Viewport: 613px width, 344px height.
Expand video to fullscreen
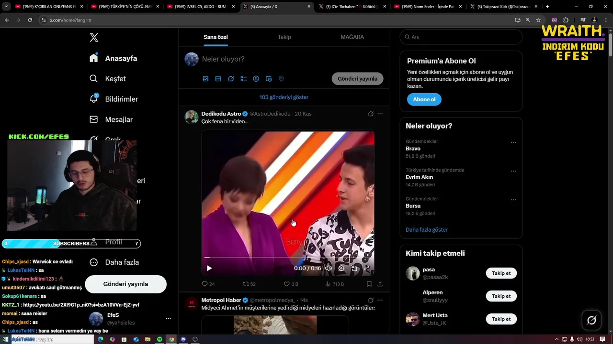(x=367, y=268)
